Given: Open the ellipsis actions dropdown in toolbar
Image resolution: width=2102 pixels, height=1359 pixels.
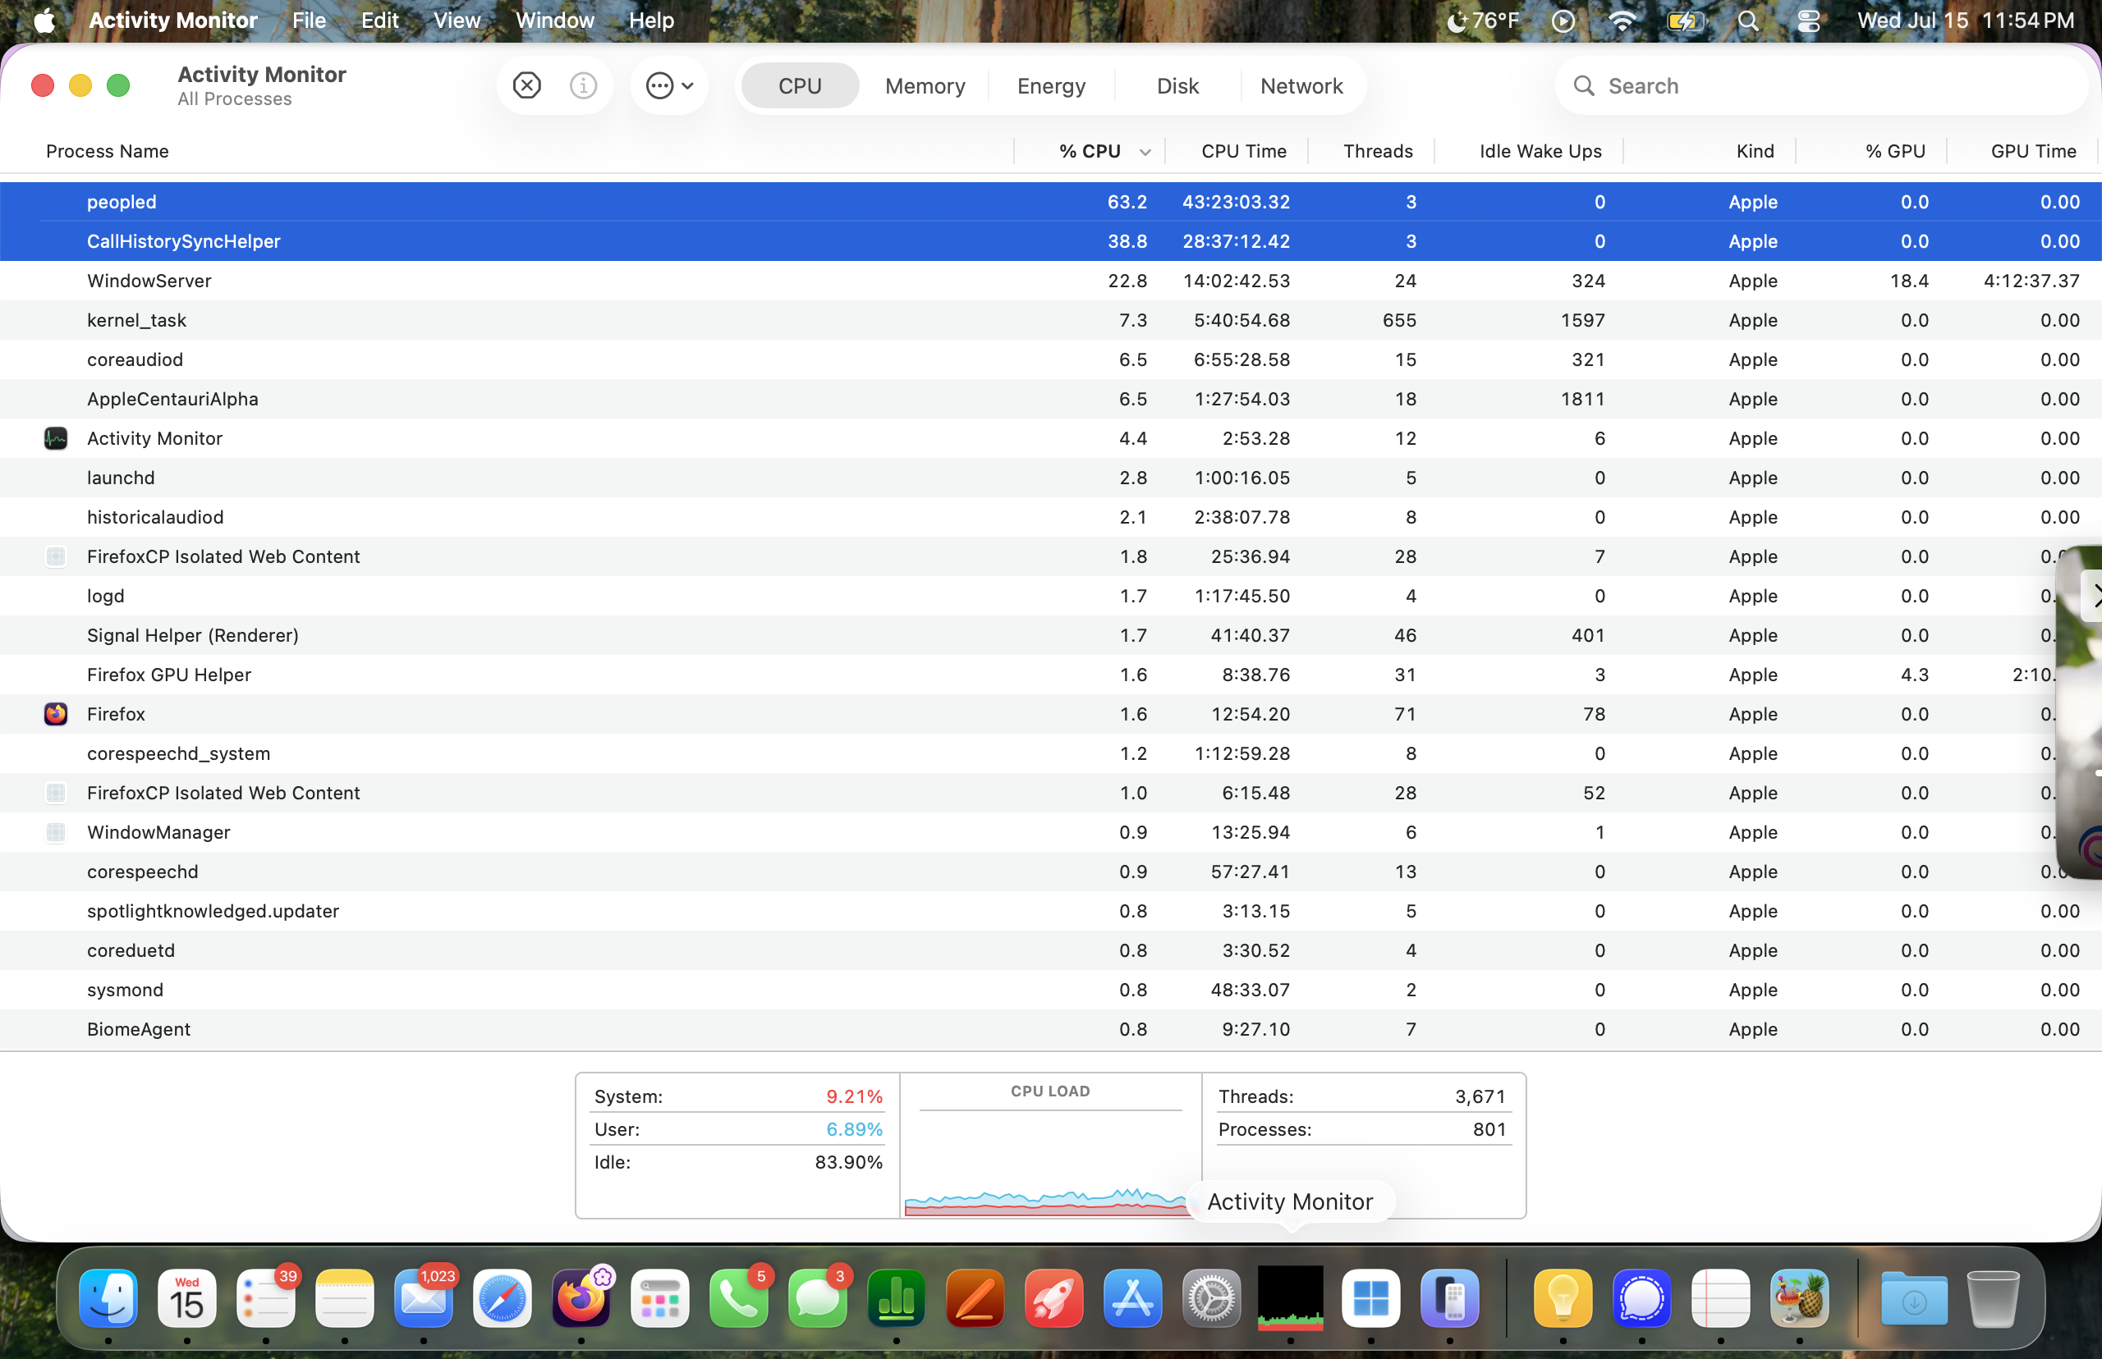Looking at the screenshot, I should click(x=669, y=85).
